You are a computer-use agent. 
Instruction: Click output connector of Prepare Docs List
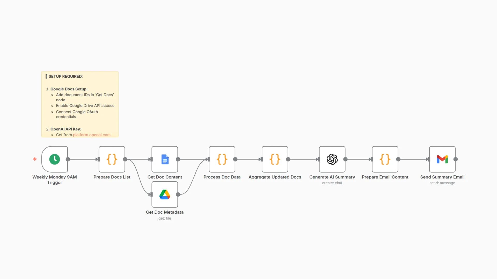(125, 159)
